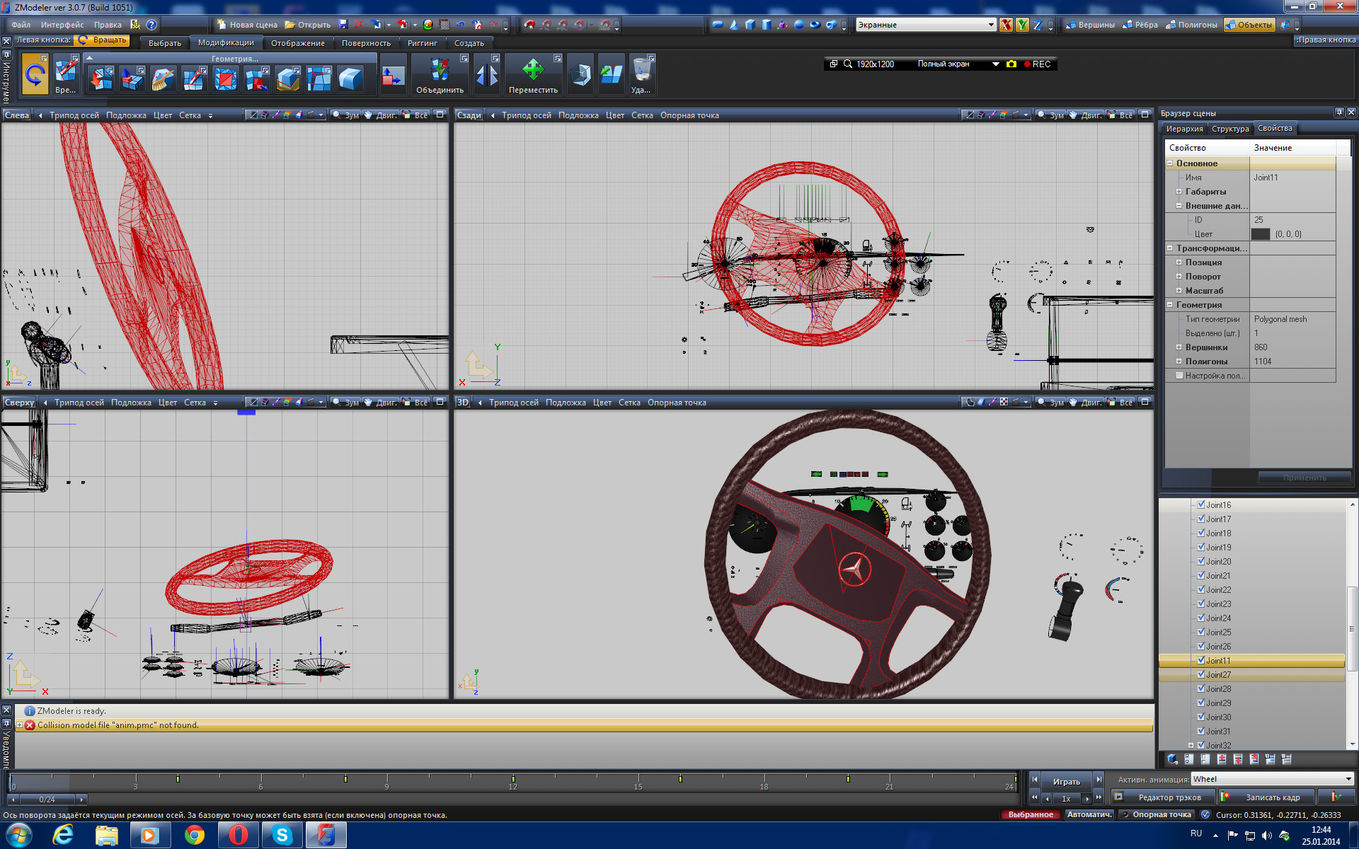Switch to the Иерархия tab

(1184, 129)
